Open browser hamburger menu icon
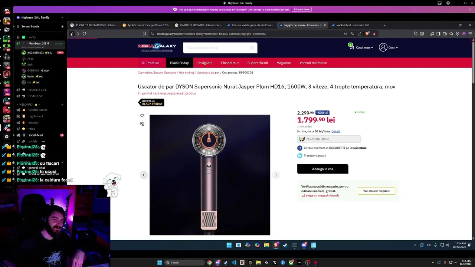Image resolution: width=475 pixels, height=267 pixels. (x=470, y=34)
